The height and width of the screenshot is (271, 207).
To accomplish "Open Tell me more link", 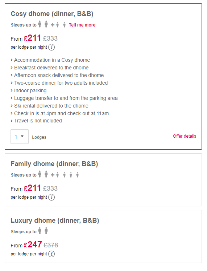I will point(82,25).
